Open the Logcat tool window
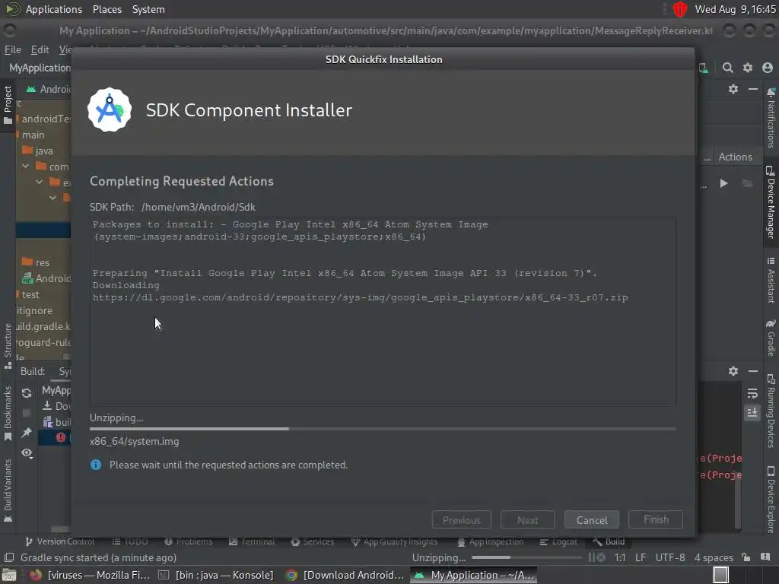This screenshot has width=779, height=584. [x=558, y=541]
